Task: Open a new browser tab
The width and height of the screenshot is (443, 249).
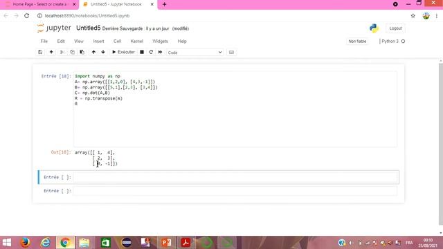Action: pyautogui.click(x=165, y=5)
